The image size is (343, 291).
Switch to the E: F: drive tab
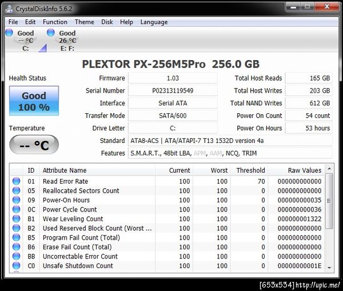pyautogui.click(x=67, y=41)
